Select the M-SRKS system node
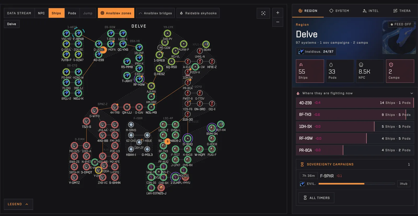This screenshot has width=418, height=216. pos(131,125)
